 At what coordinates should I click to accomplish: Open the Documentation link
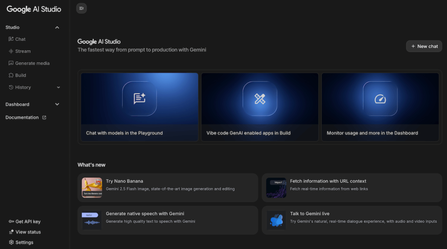(x=22, y=117)
